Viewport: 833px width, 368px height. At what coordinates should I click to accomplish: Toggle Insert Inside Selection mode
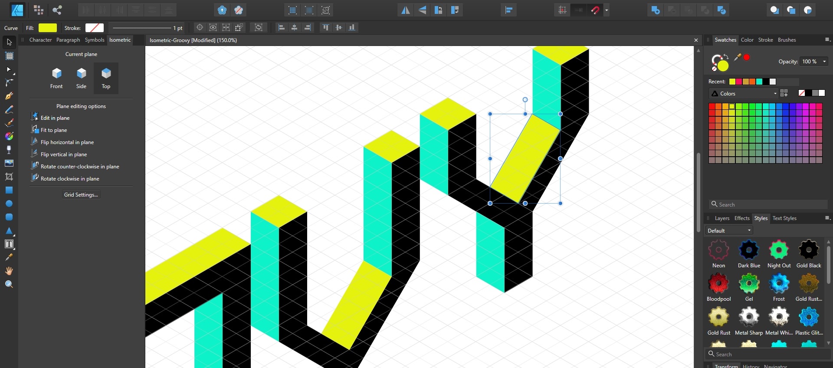808,10
